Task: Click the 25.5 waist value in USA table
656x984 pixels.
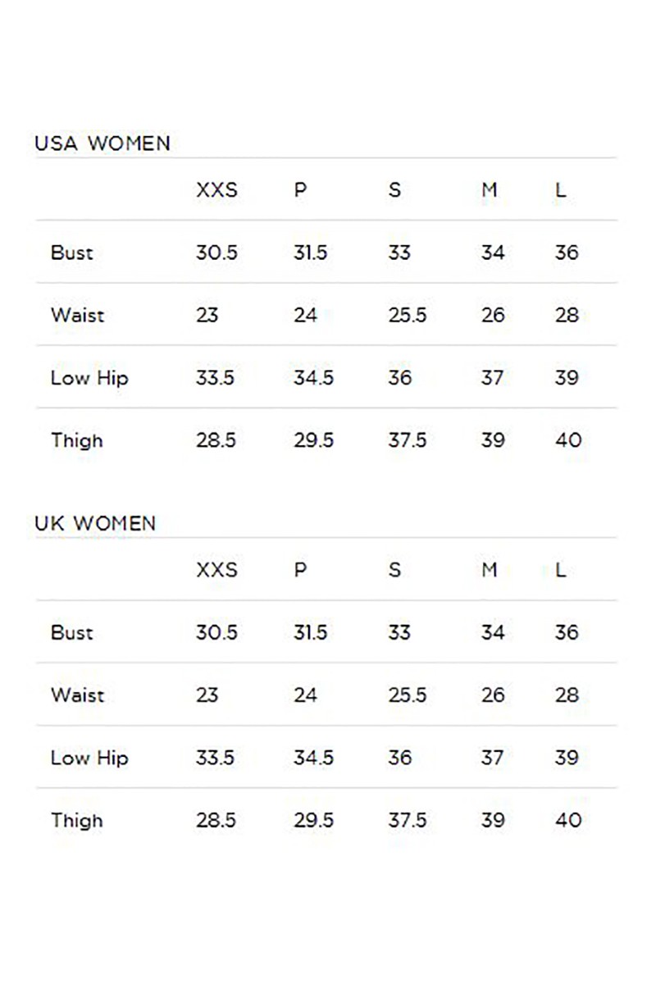Action: [408, 315]
